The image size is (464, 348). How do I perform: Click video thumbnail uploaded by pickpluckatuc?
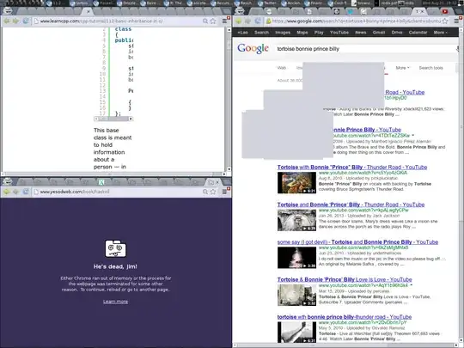(296, 183)
